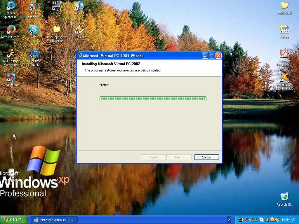
Task: Click the wand icon left of tray
Action: pos(230,220)
